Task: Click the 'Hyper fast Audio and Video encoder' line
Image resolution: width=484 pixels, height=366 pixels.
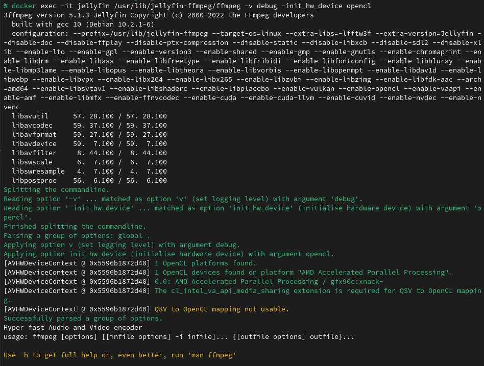Action: (x=72, y=328)
